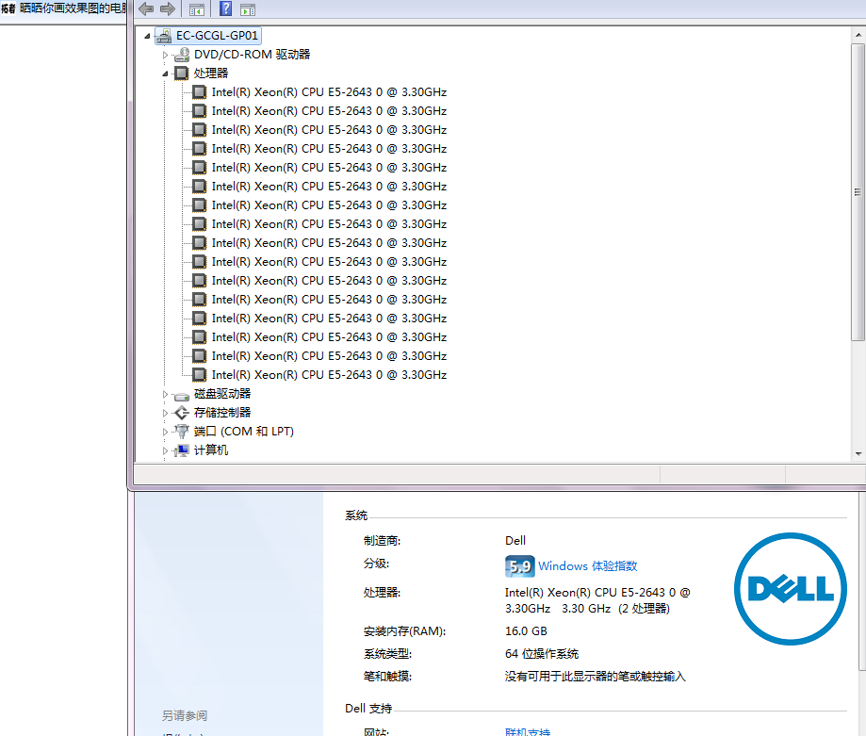The height and width of the screenshot is (736, 866).
Task: Go back with the toolbar left arrow
Action: point(146,8)
